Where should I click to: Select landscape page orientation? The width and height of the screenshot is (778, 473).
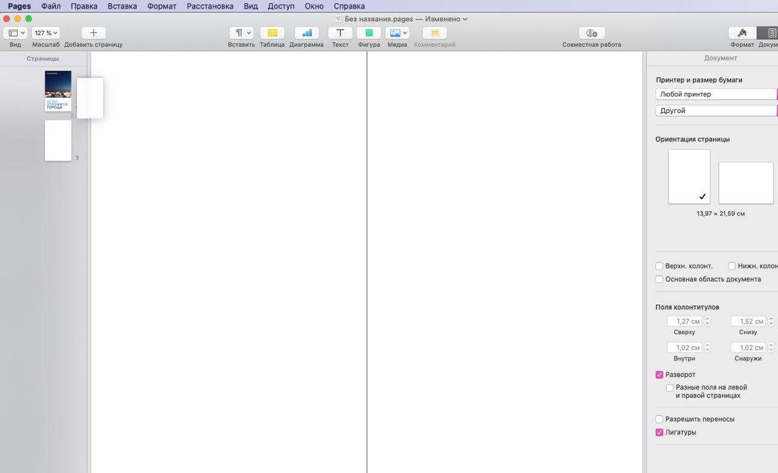point(746,183)
